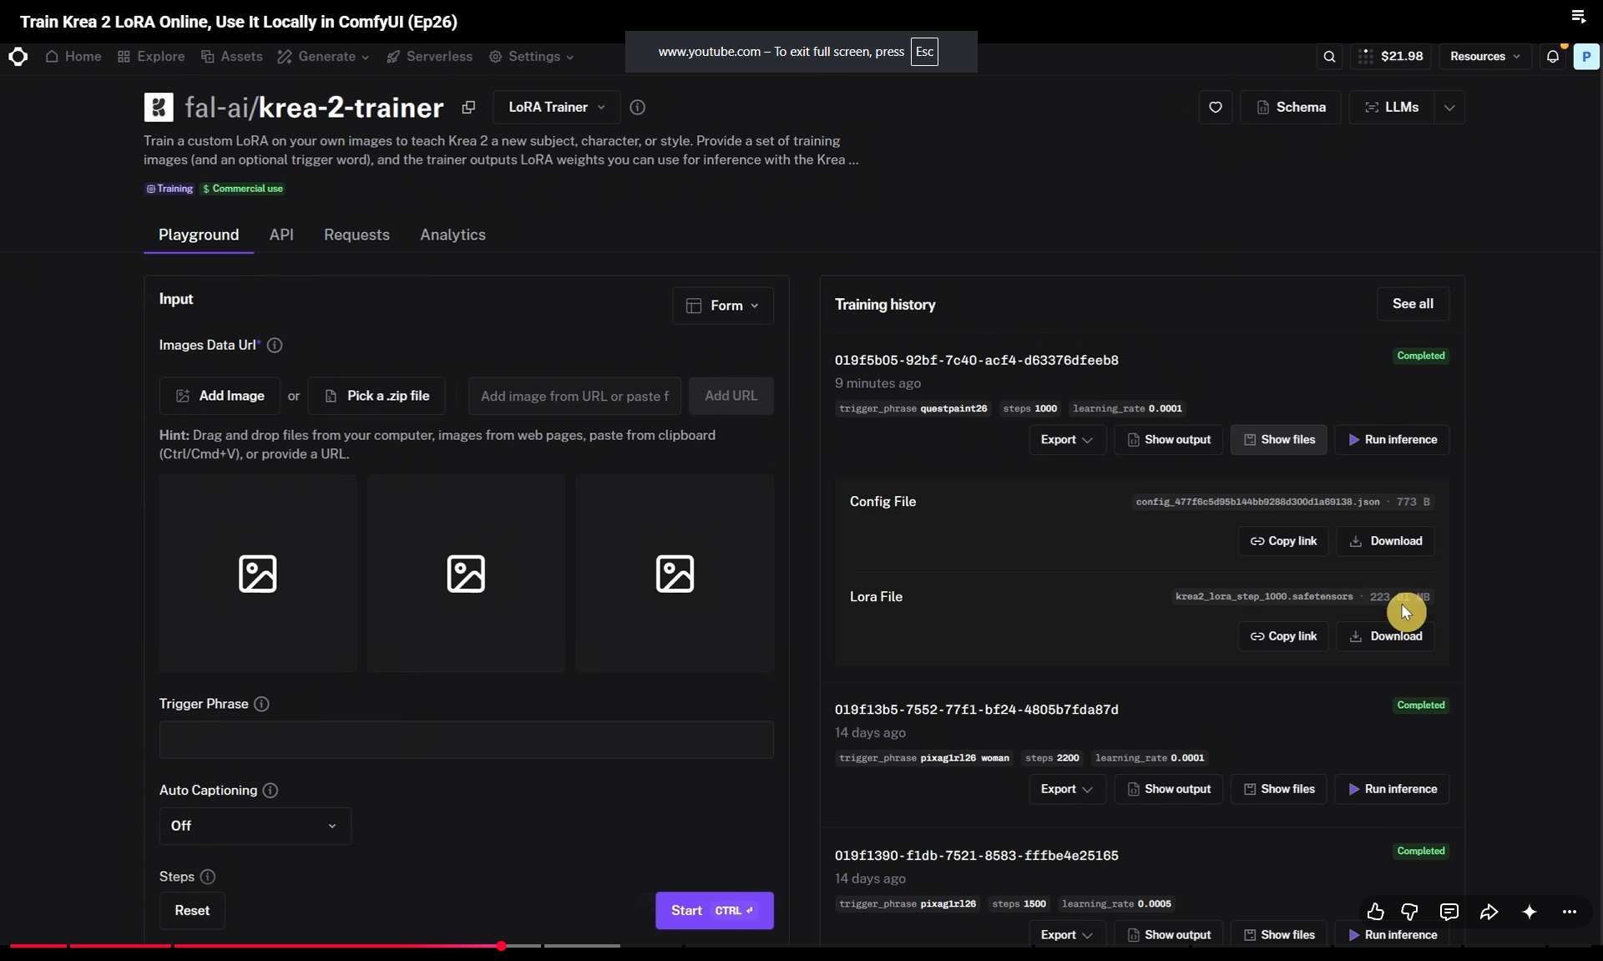This screenshot has width=1603, height=961.
Task: Run inference for questpaint26 training
Action: click(x=1393, y=440)
